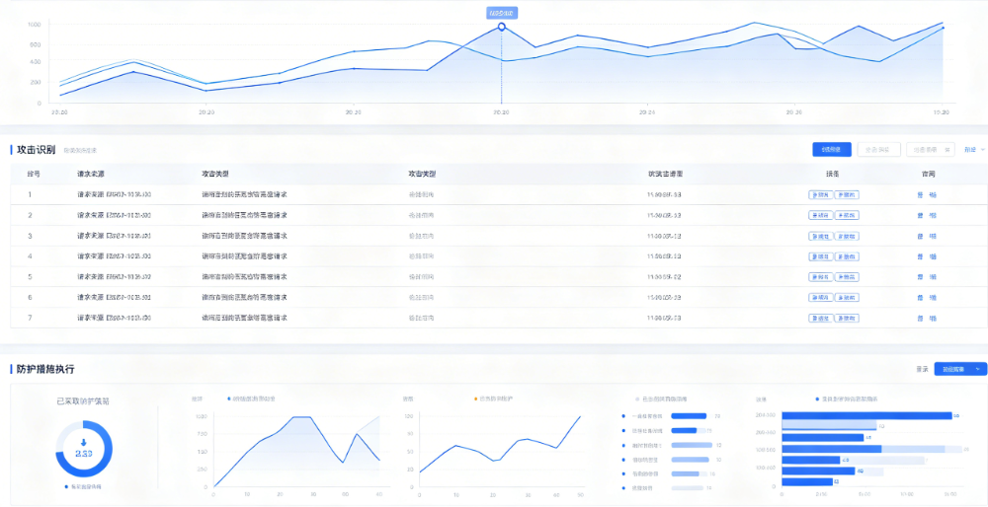Click the 攻击识别 section heading
The image size is (988, 507).
pos(36,150)
